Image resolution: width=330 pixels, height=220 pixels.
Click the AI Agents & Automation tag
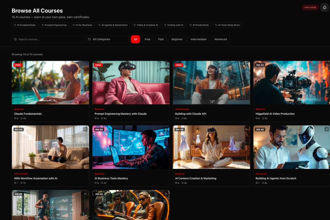pos(113,25)
